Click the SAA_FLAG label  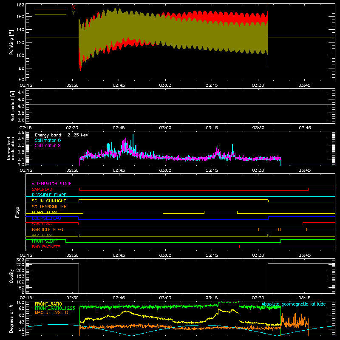pos(42,224)
